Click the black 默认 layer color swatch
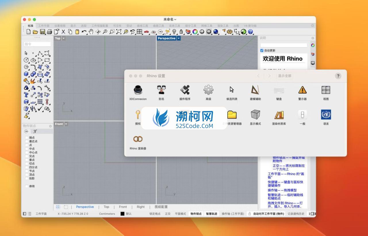 [122, 214]
